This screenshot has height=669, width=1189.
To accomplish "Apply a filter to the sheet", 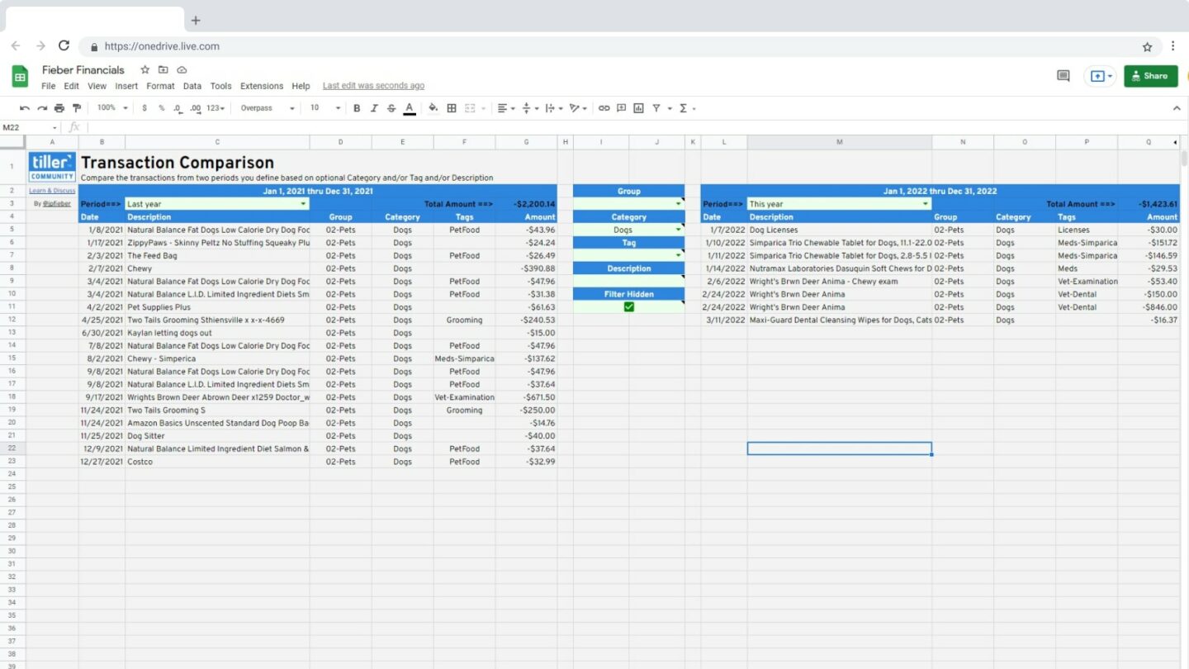I will (x=656, y=108).
